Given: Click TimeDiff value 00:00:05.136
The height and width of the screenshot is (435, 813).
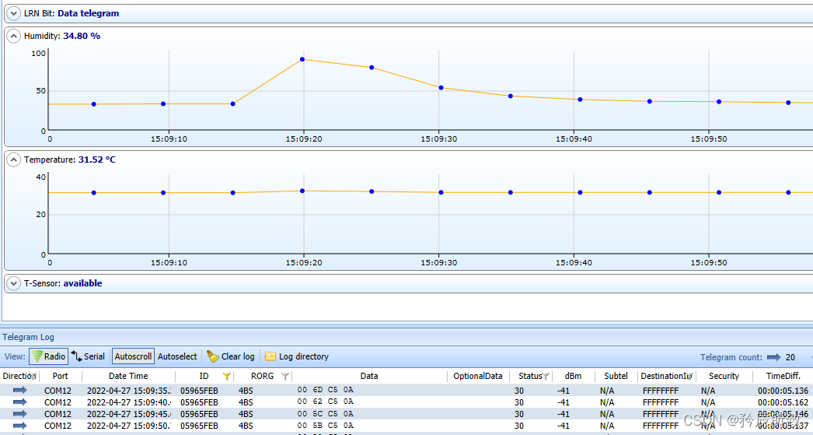Looking at the screenshot, I should point(783,391).
